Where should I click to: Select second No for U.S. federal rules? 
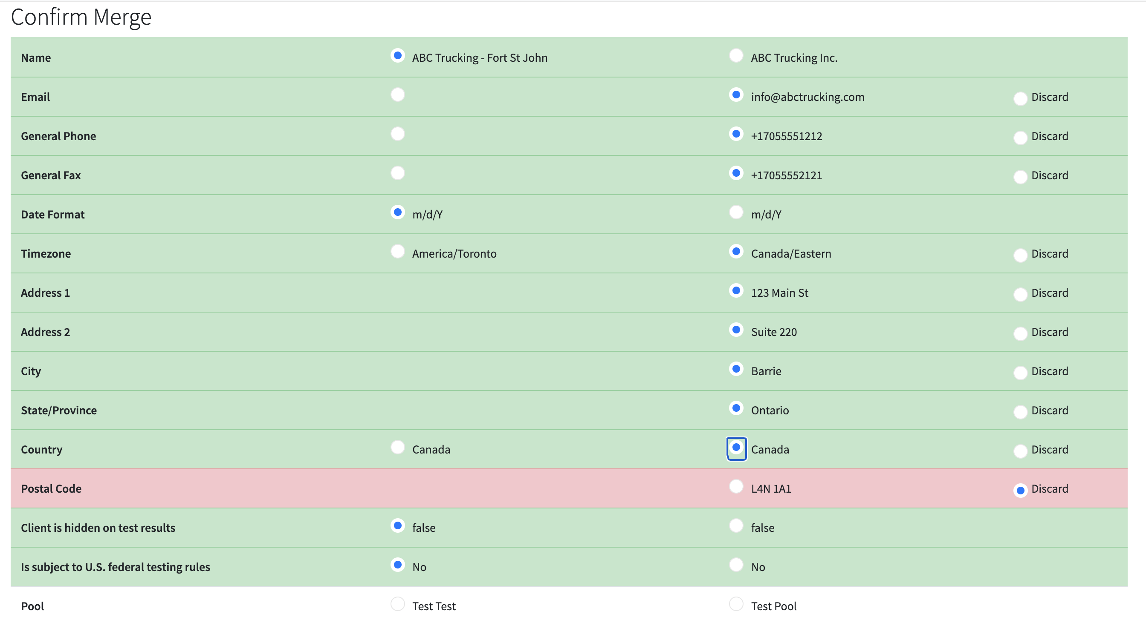736,564
